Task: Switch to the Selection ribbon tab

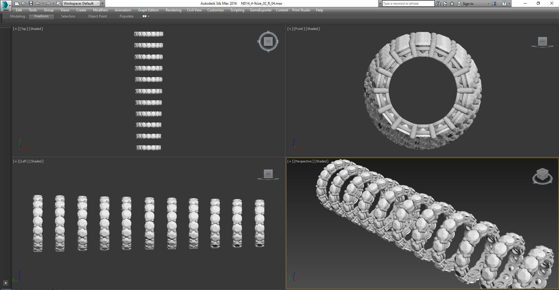Action: pos(68,16)
